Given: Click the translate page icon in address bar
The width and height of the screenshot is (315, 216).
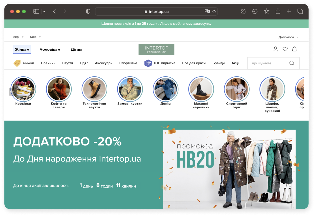Looking at the screenshot, I should tap(207, 11).
